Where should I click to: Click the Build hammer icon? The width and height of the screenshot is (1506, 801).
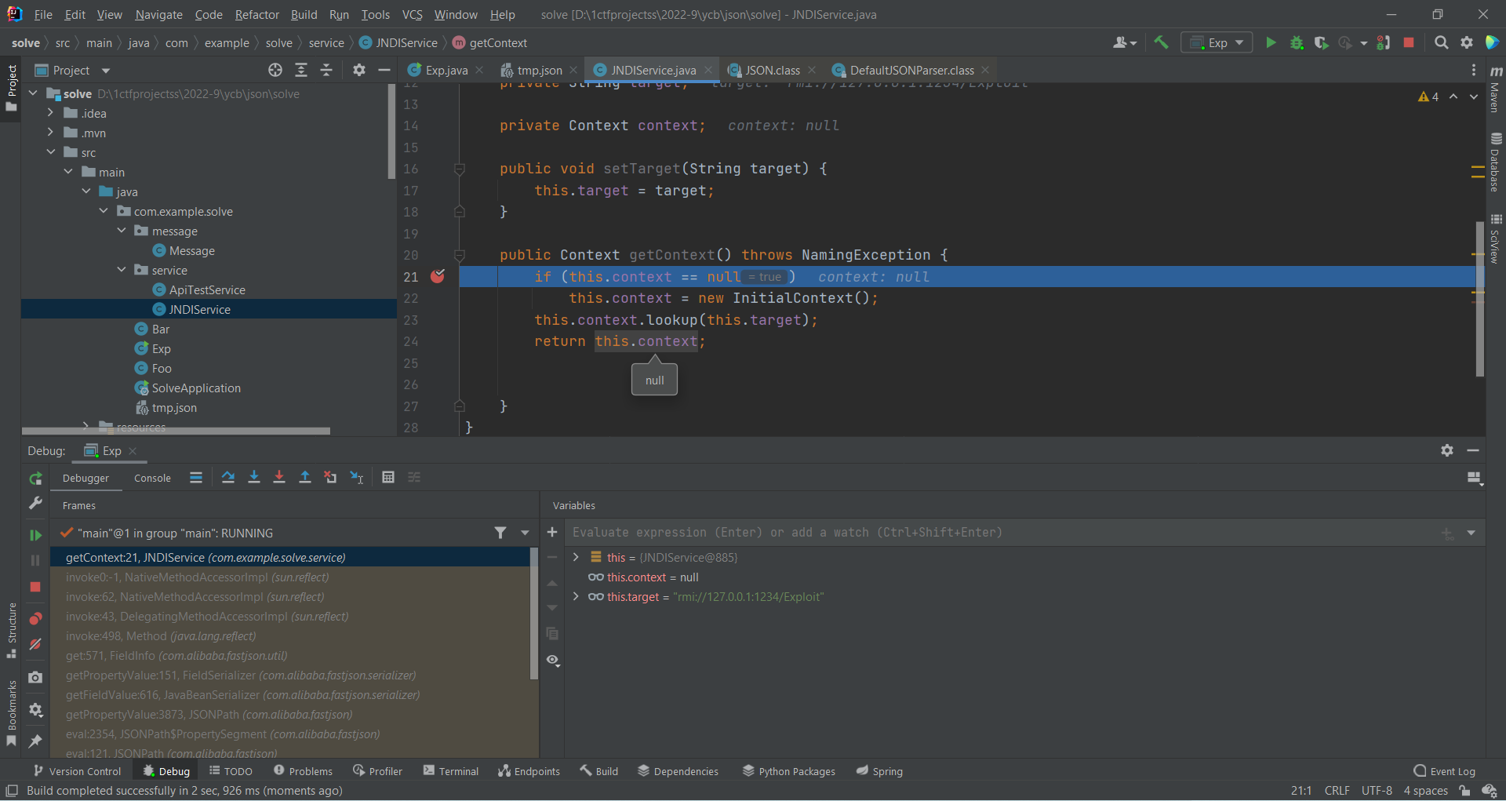click(x=1161, y=42)
